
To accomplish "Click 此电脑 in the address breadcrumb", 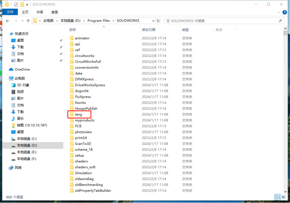I will (48, 21).
